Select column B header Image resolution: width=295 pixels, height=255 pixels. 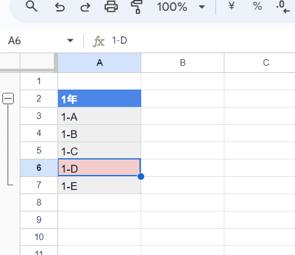tap(183, 63)
